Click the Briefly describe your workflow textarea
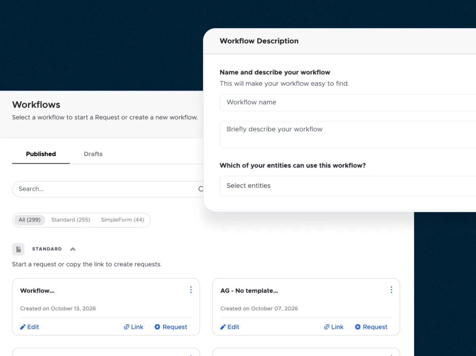Image resolution: width=476 pixels, height=356 pixels. pos(348,135)
